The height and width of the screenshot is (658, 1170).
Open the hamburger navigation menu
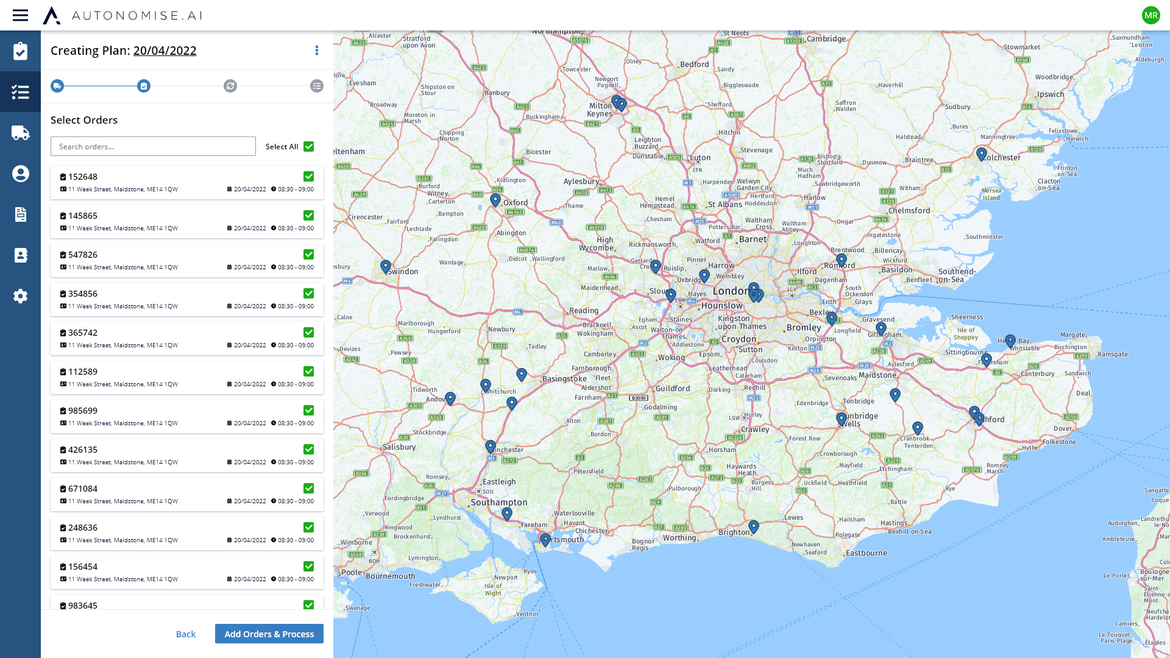click(x=20, y=15)
